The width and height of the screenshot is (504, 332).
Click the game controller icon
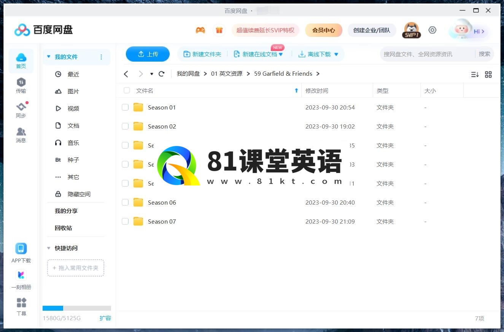pyautogui.click(x=200, y=30)
